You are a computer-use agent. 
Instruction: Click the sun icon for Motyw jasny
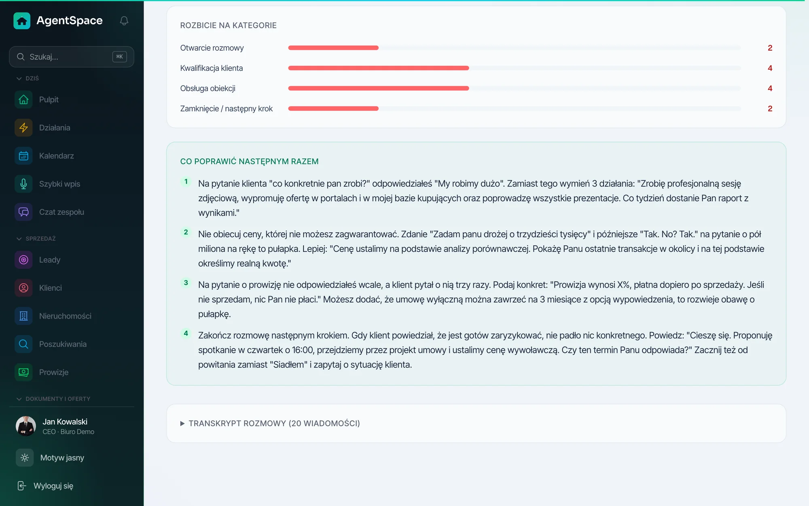(x=25, y=458)
